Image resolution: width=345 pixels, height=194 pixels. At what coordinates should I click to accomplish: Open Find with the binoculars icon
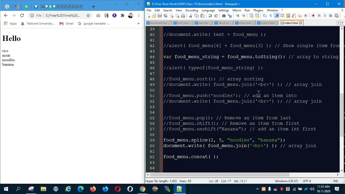point(224,16)
